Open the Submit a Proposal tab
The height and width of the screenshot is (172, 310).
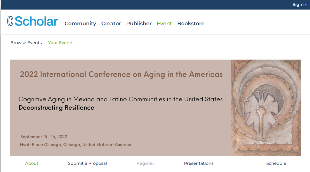click(87, 163)
